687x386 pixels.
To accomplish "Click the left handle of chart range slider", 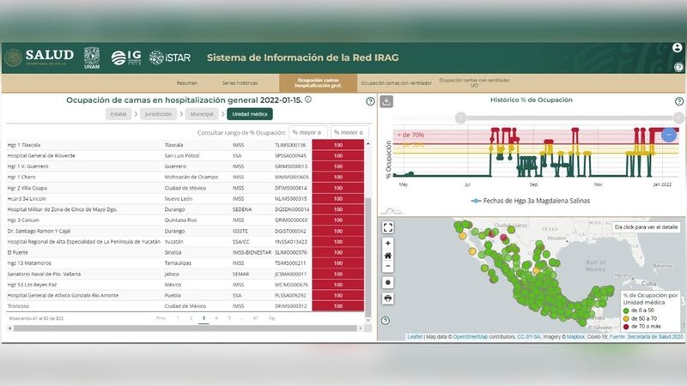I will tap(460, 118).
